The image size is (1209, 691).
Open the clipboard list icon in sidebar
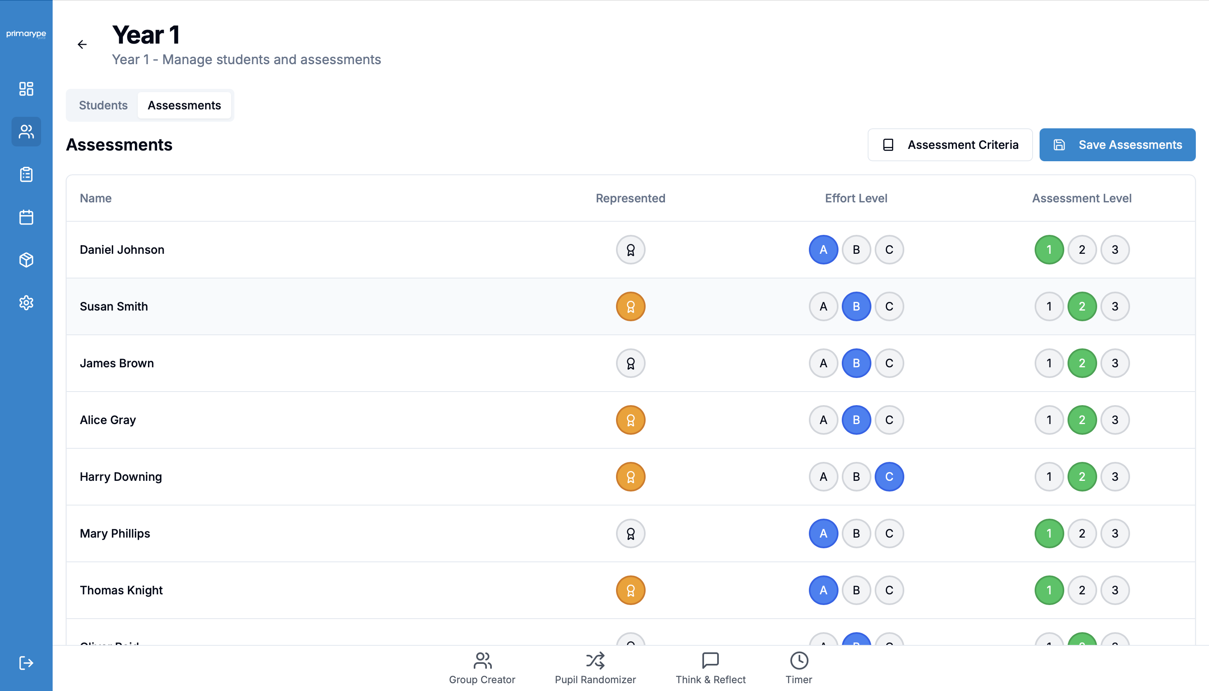(x=26, y=174)
